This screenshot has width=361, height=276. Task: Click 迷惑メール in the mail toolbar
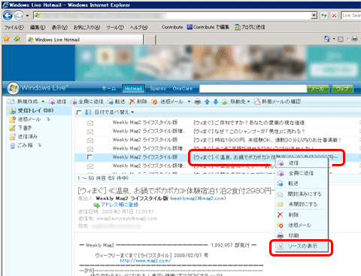168,102
